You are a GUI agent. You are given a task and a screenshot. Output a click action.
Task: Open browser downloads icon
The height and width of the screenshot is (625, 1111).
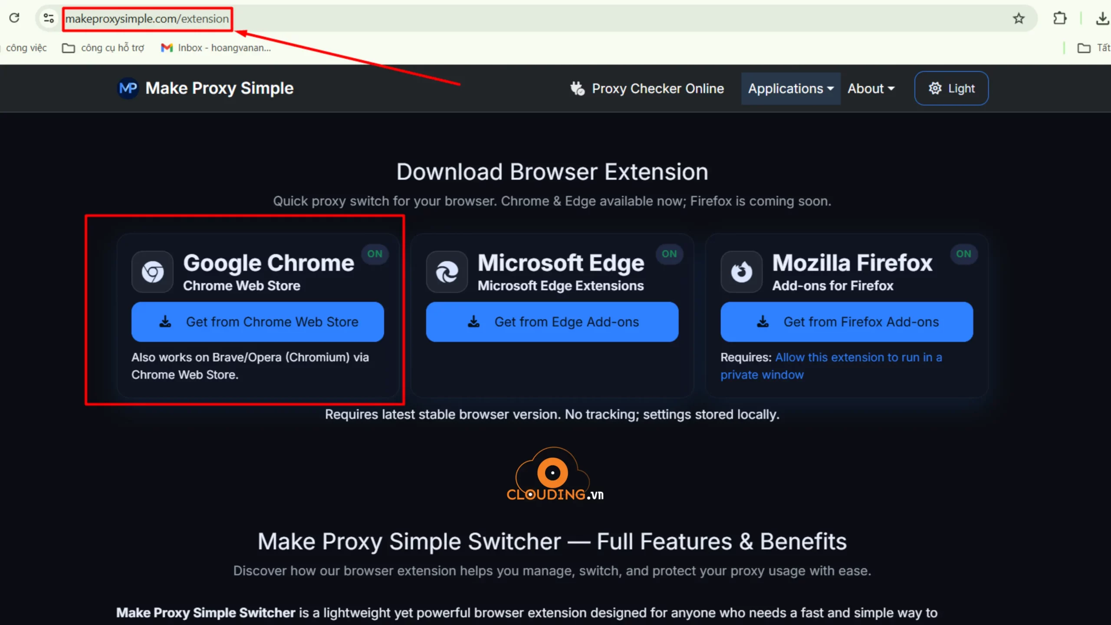pos(1102,18)
